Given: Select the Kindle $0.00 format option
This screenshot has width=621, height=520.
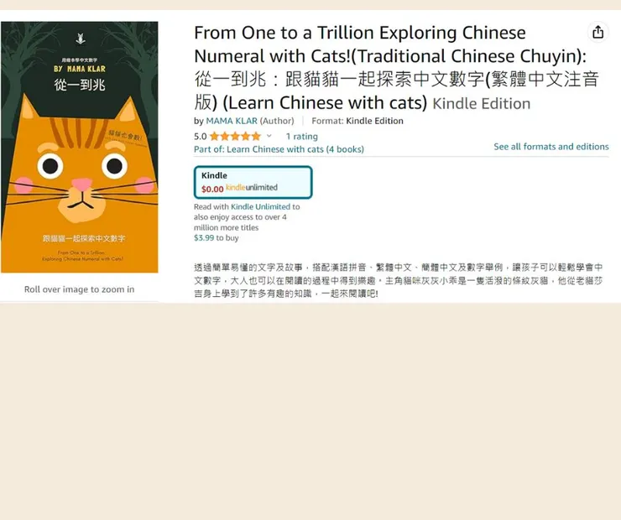Looking at the screenshot, I should pos(253,182).
